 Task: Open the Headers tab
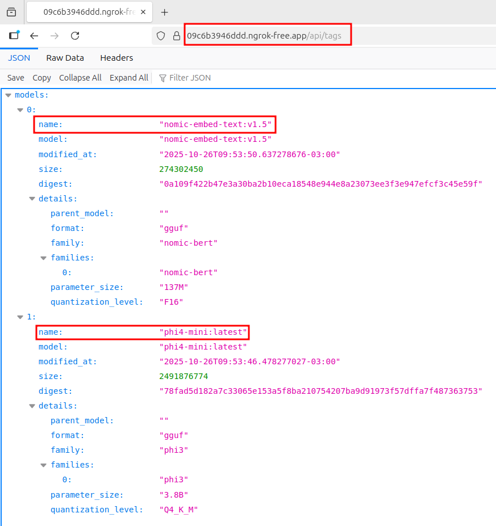click(116, 58)
